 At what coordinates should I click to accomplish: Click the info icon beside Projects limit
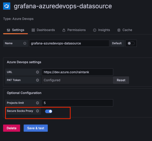point(37,103)
